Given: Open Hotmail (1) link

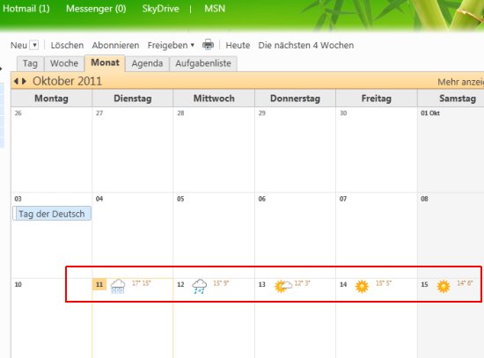Looking at the screenshot, I should coord(26,8).
